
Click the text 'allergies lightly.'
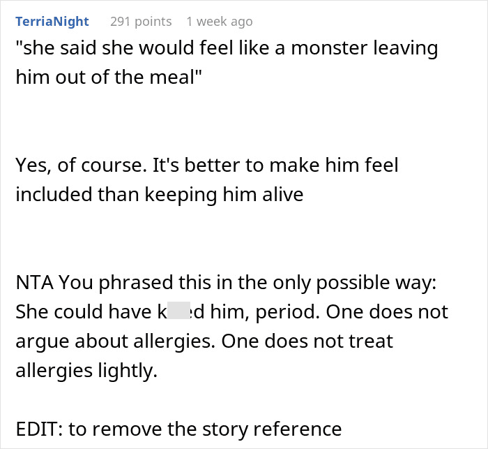pos(86,371)
